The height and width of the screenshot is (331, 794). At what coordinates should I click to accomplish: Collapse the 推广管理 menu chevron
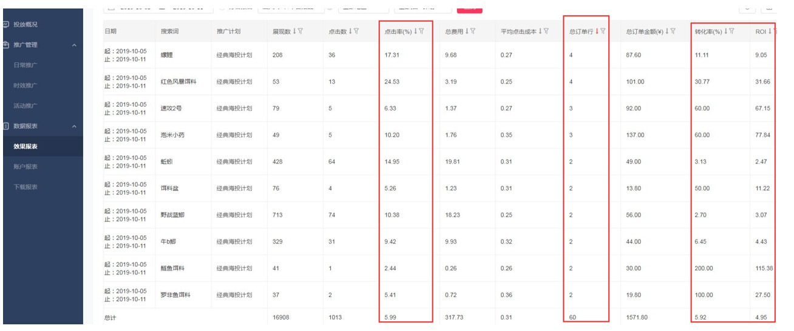[x=74, y=45]
